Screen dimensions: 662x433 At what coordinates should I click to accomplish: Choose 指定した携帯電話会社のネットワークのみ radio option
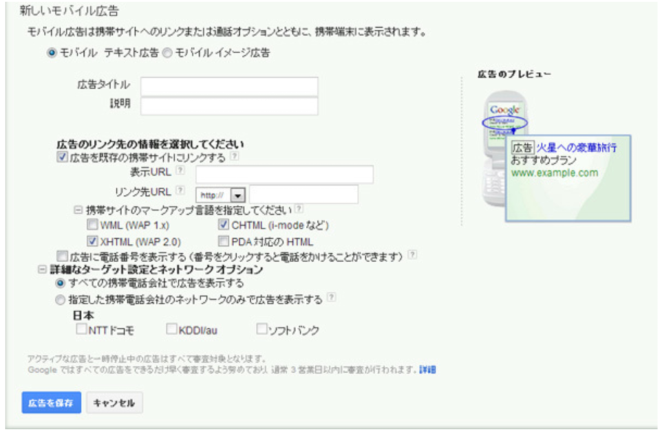tap(61, 299)
